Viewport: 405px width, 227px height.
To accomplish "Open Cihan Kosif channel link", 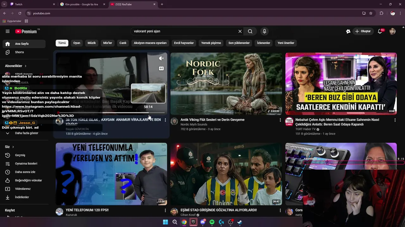I will point(188,215).
